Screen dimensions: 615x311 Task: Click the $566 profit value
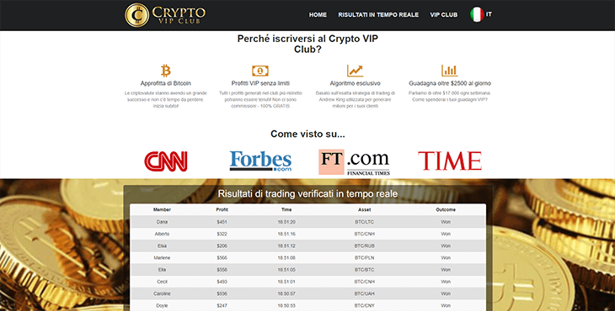coord(222,258)
